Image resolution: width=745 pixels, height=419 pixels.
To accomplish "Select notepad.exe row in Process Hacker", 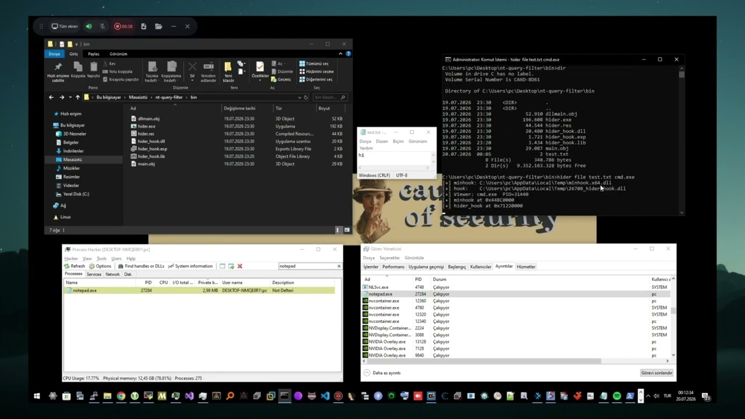I will [200, 290].
